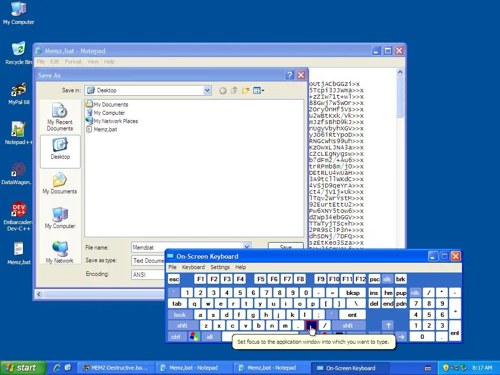
Task: Click F5 key on On-Screen Keyboard
Action: 261,279
